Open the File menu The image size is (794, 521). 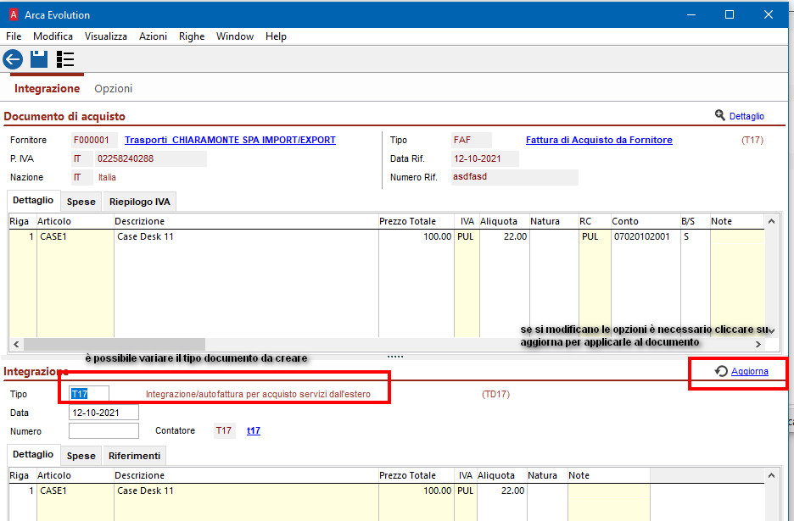(14, 36)
